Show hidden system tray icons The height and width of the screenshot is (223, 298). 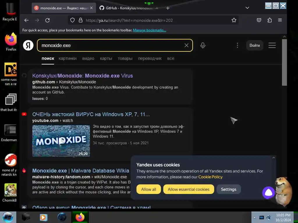click(254, 217)
